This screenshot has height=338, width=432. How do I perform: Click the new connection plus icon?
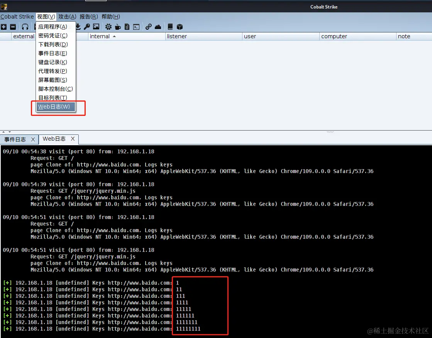[x=4, y=27]
